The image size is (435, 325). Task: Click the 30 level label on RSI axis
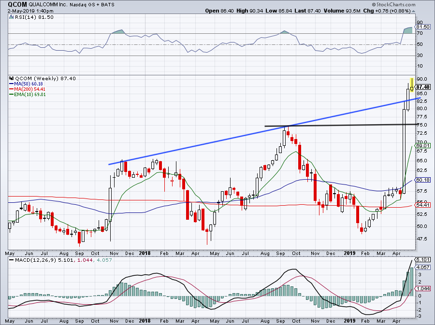[420, 56]
